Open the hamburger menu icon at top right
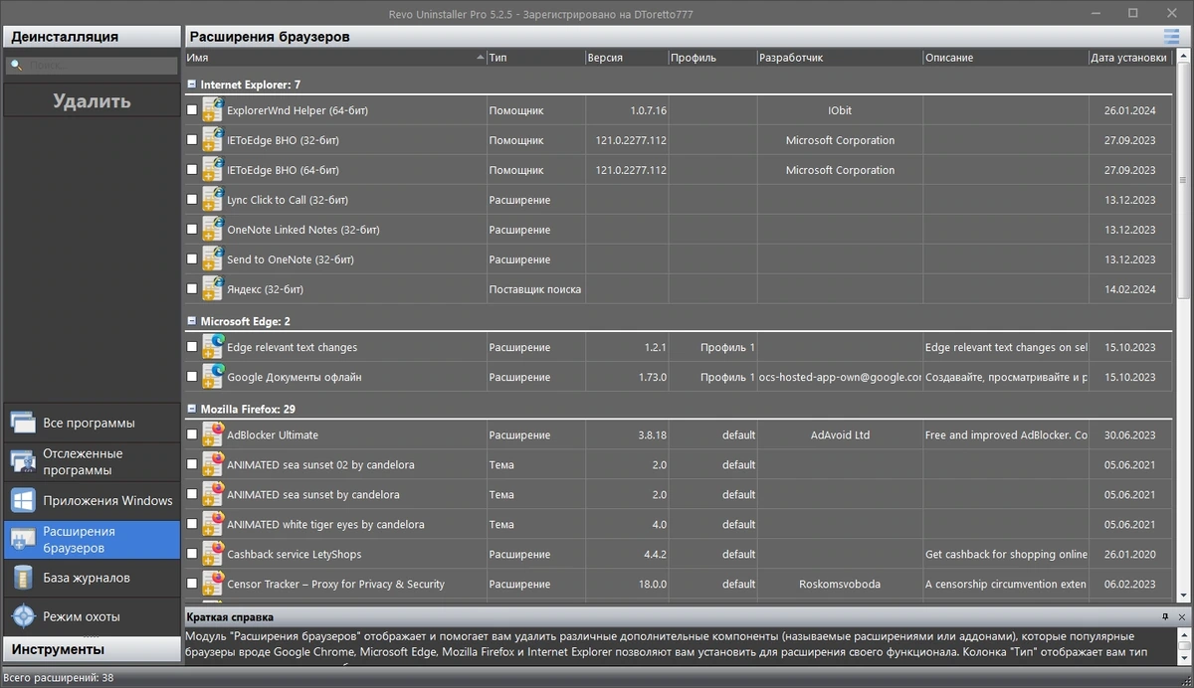1194x688 pixels. (x=1171, y=37)
